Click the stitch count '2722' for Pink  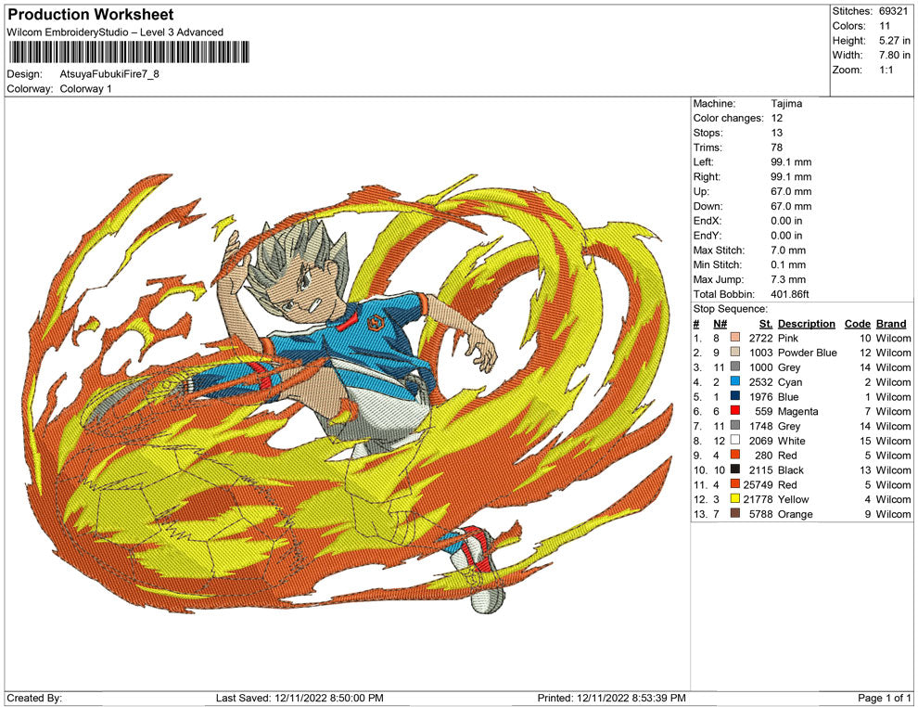point(761,338)
